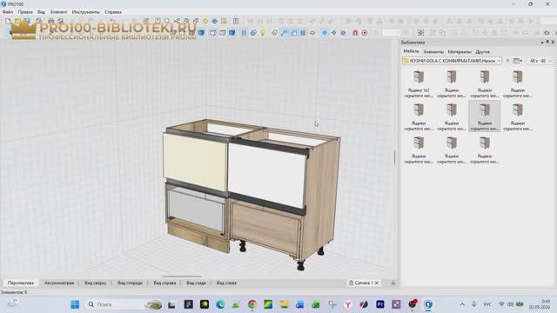Toggle the grid display icon
This screenshot has width=557, height=313.
(303, 33)
